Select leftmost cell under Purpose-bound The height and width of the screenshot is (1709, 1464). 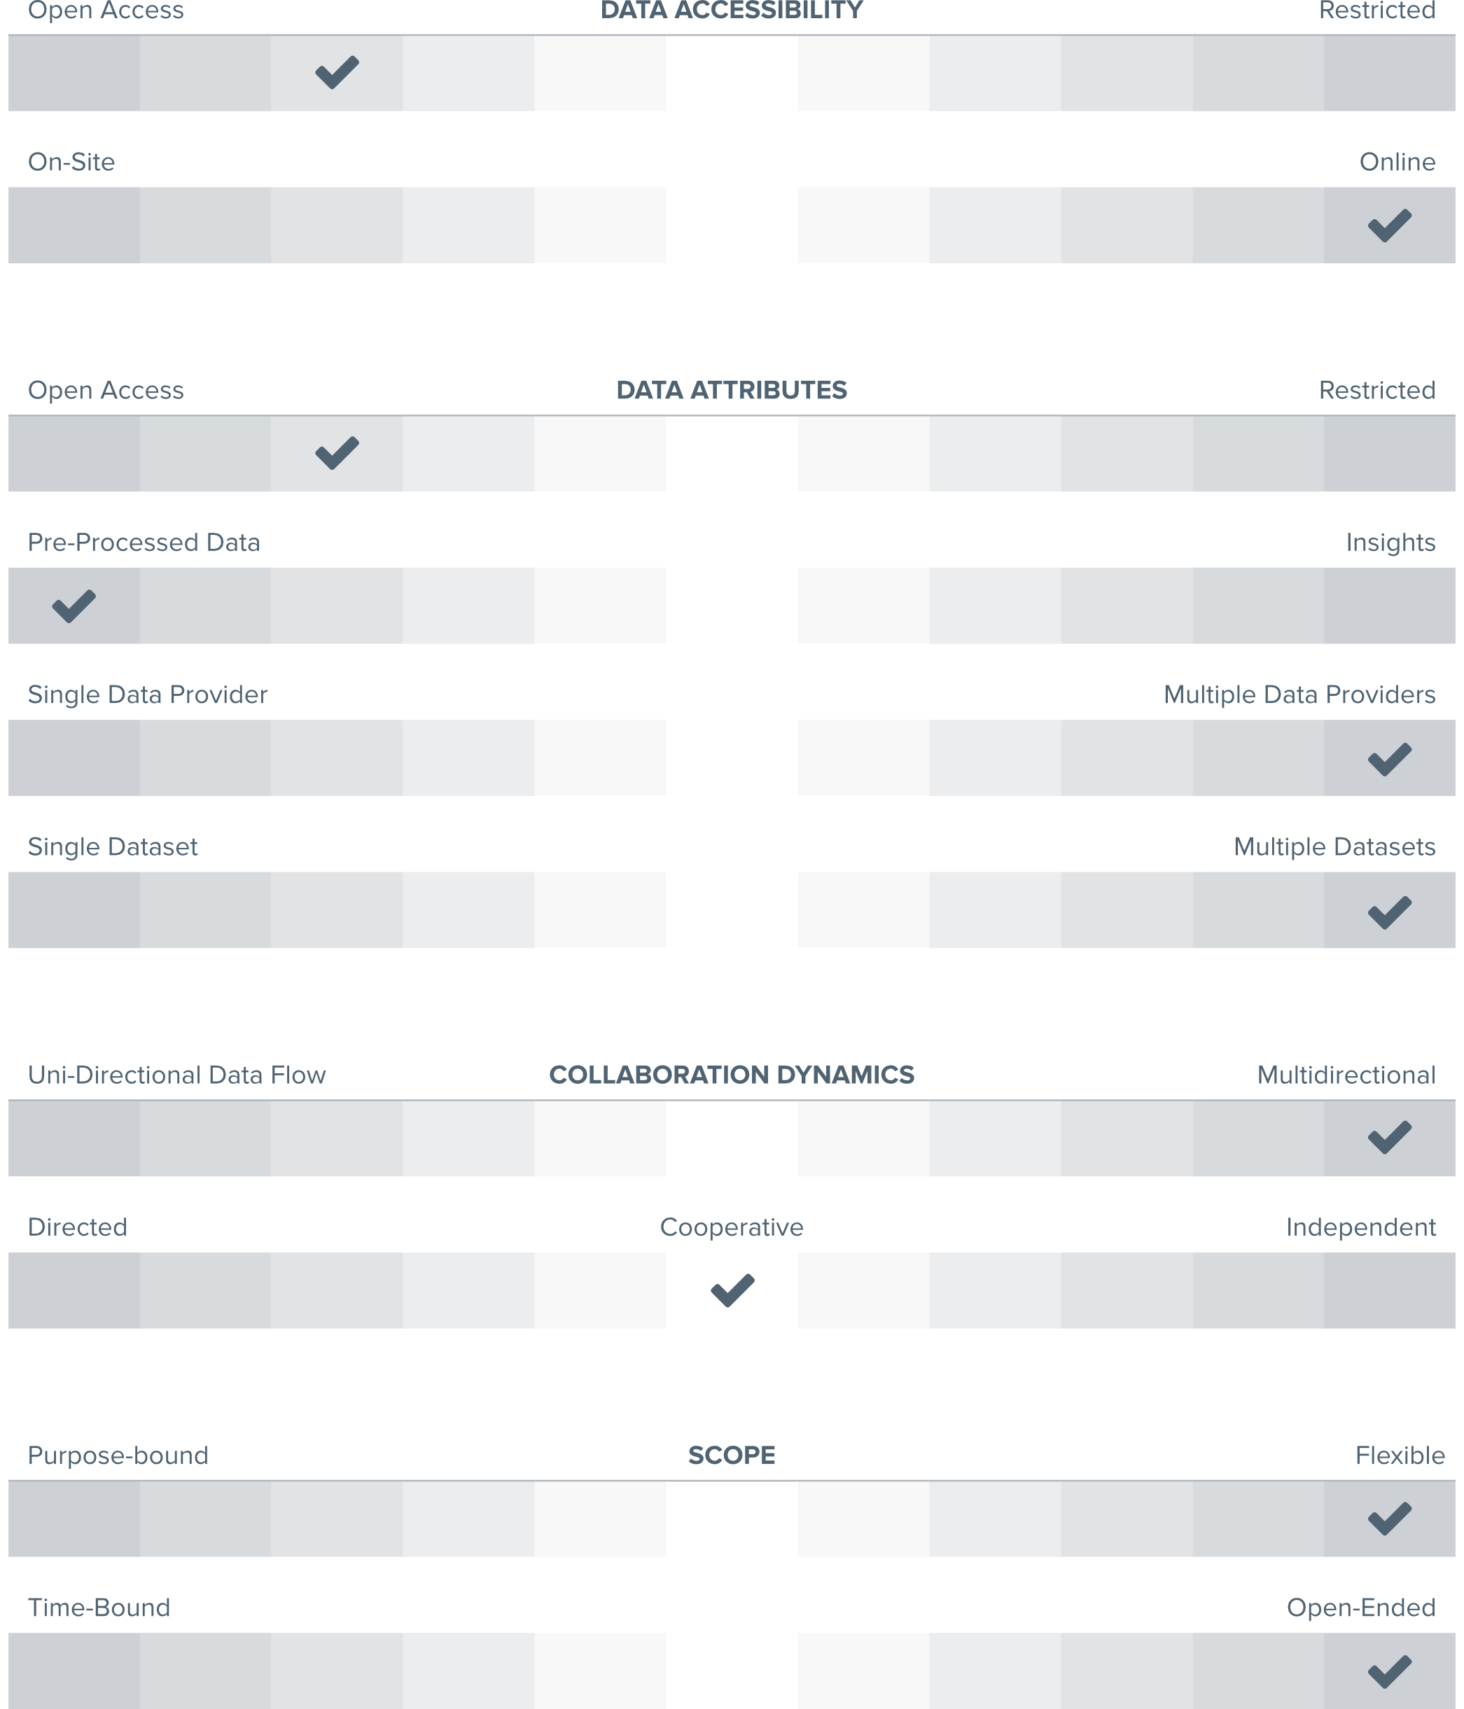[x=74, y=1519]
